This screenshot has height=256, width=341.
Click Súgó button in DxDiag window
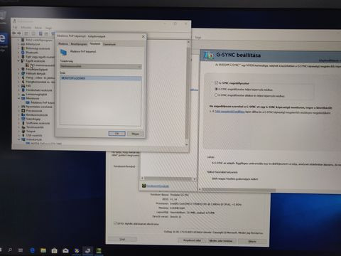pyautogui.click(x=122, y=239)
